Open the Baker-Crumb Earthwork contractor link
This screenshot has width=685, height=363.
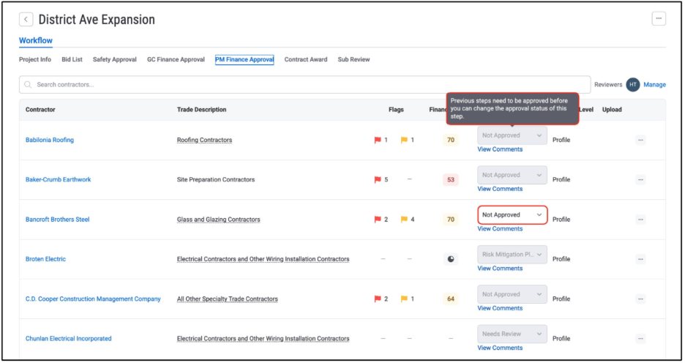pos(58,179)
